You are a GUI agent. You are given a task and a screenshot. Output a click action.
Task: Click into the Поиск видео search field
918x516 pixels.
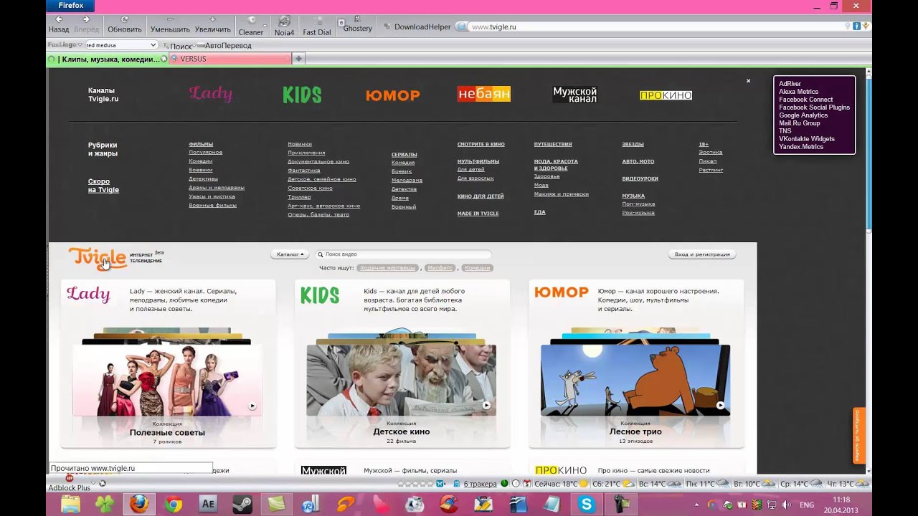point(403,254)
